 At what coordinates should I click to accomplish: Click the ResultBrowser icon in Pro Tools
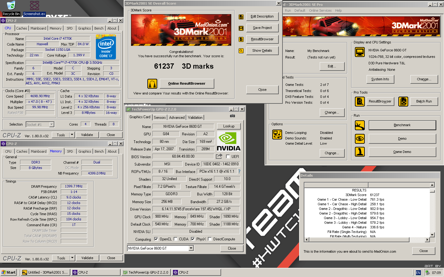[360, 101]
